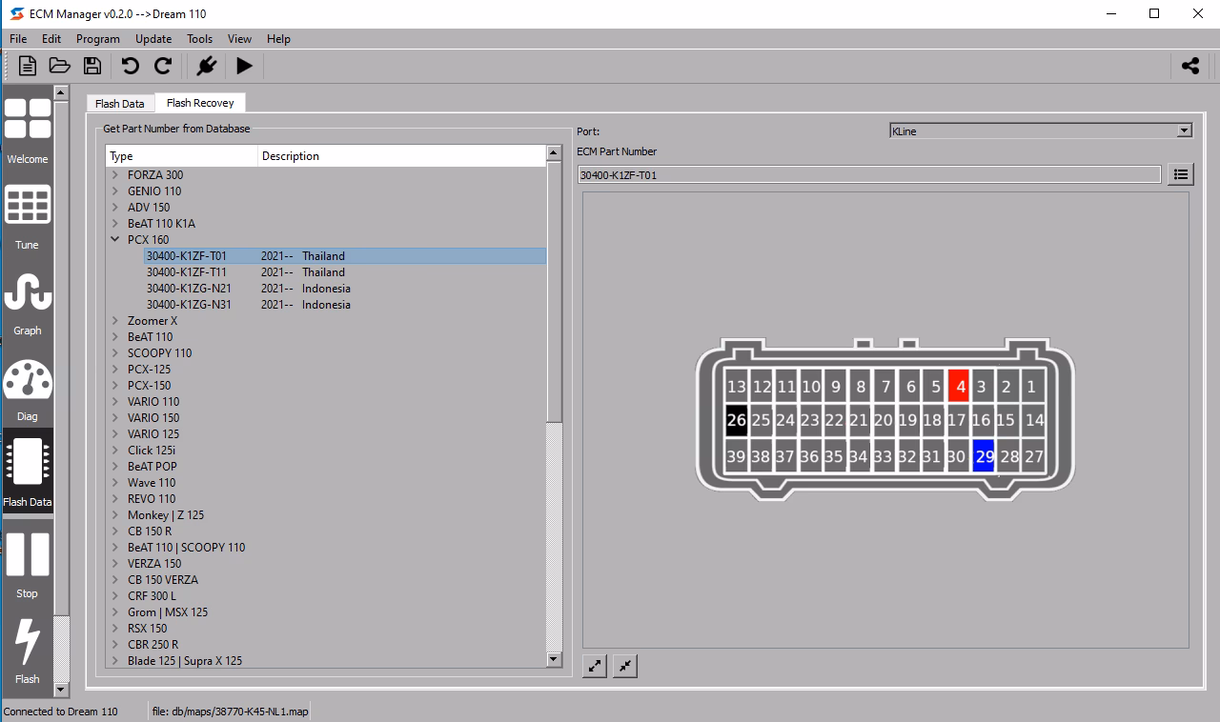
Task: Open the Tools menu
Action: [x=199, y=39]
